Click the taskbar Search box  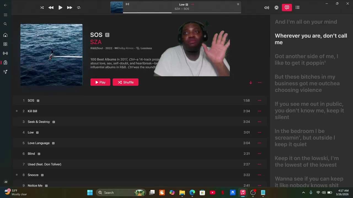[x=121, y=193]
